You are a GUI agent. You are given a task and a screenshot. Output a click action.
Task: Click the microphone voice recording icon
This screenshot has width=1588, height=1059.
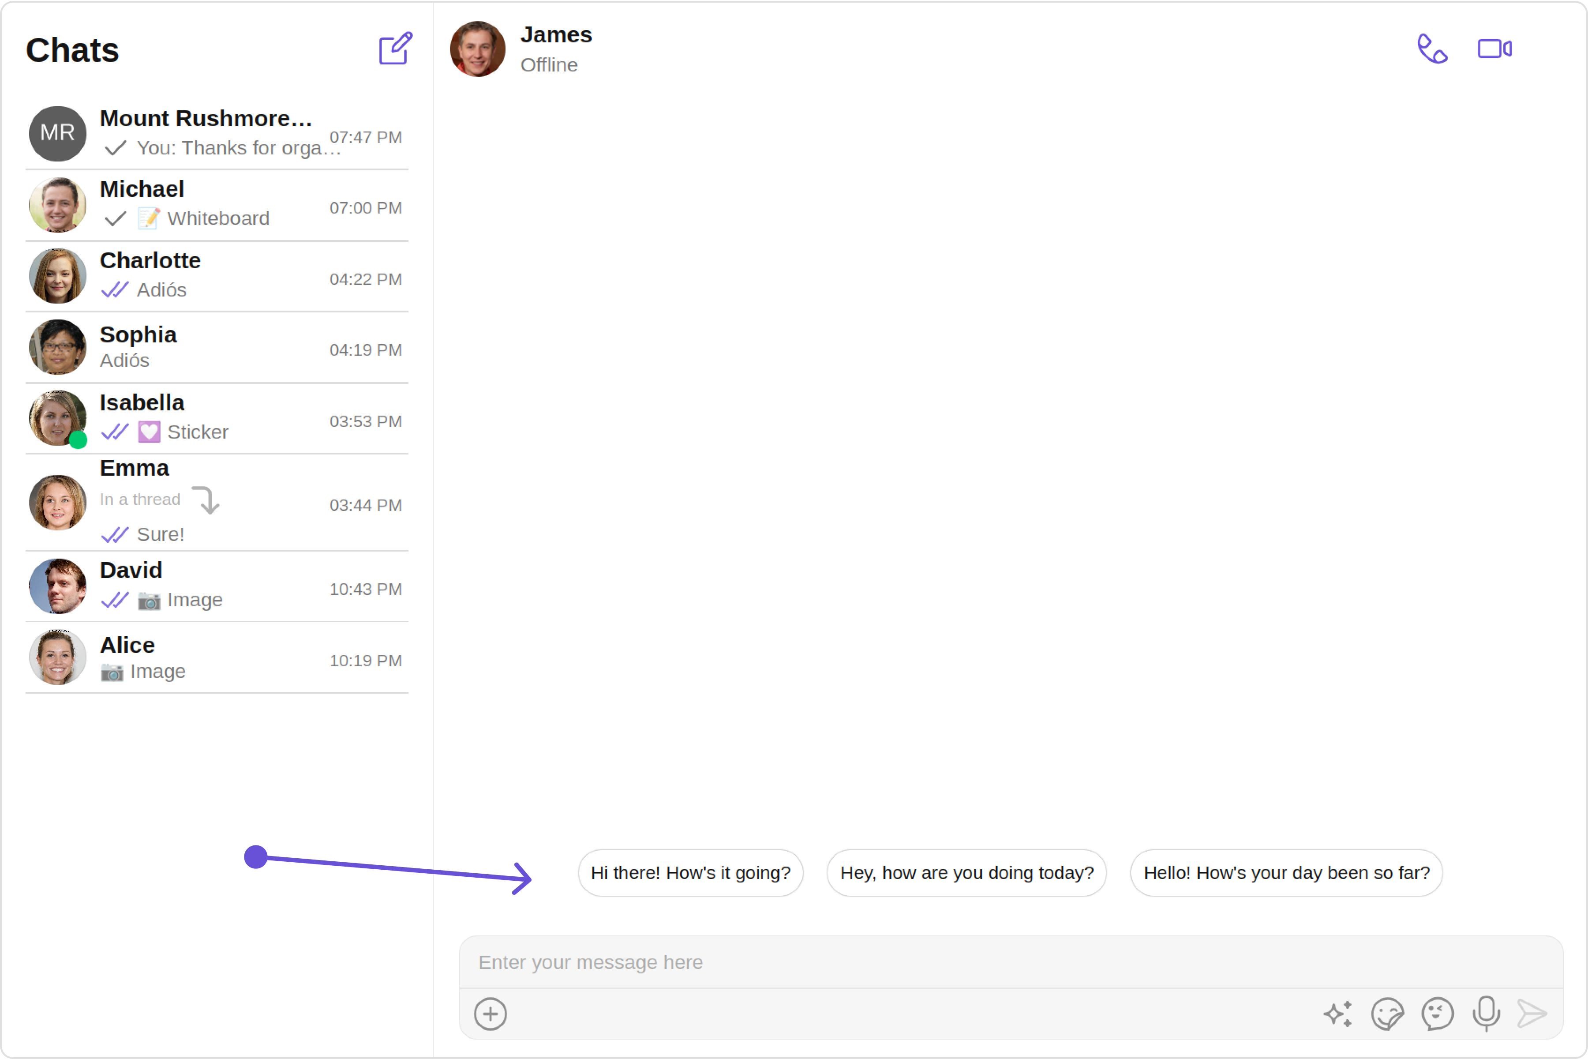[1485, 1014]
